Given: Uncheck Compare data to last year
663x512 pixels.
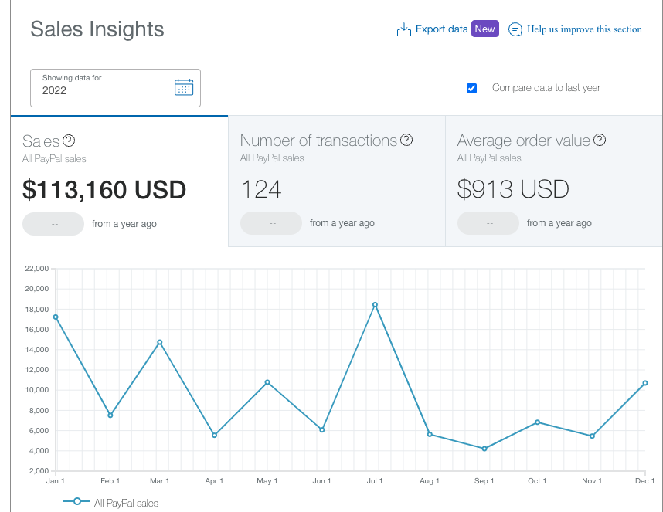Looking at the screenshot, I should tap(471, 88).
